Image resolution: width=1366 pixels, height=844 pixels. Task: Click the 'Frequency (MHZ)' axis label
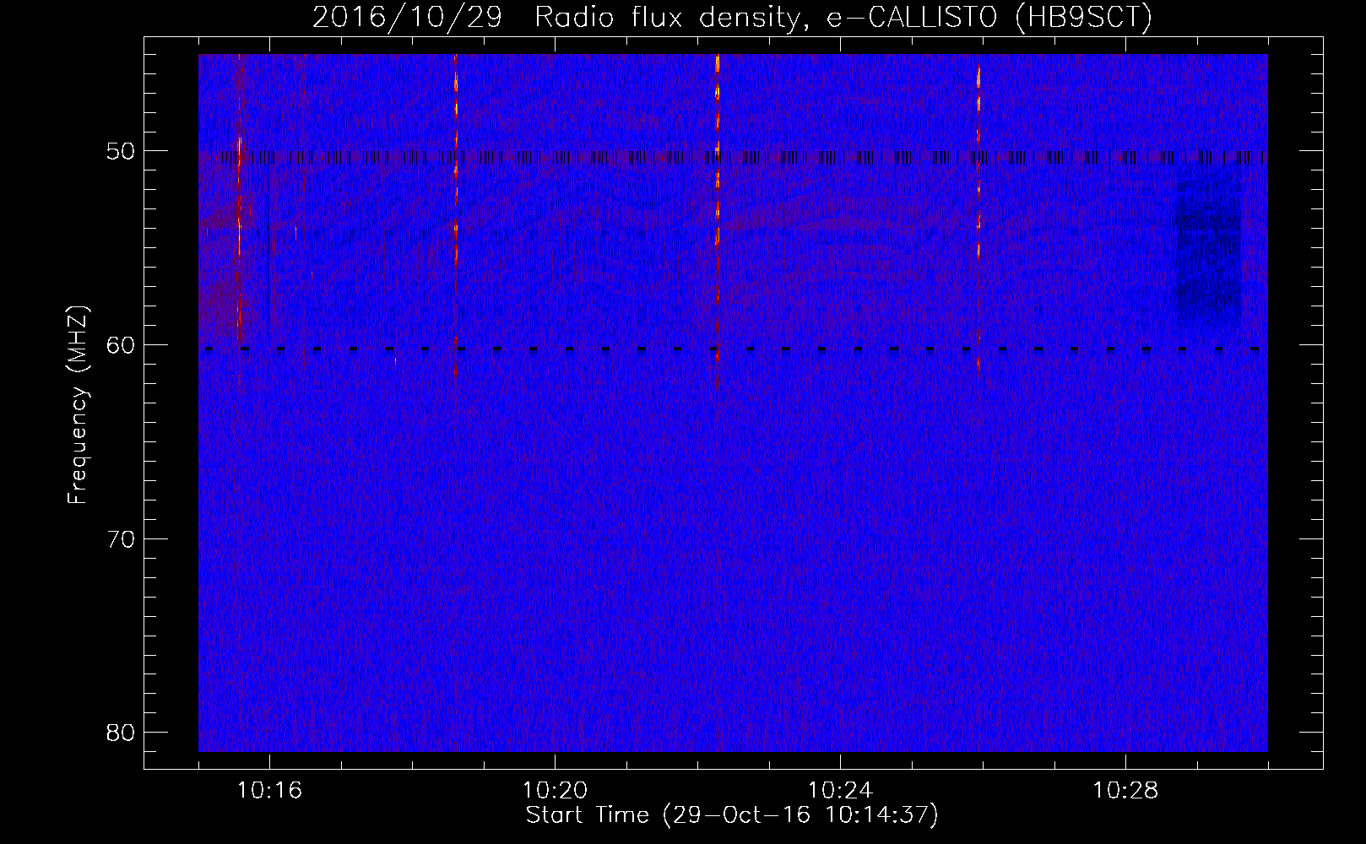78,405
